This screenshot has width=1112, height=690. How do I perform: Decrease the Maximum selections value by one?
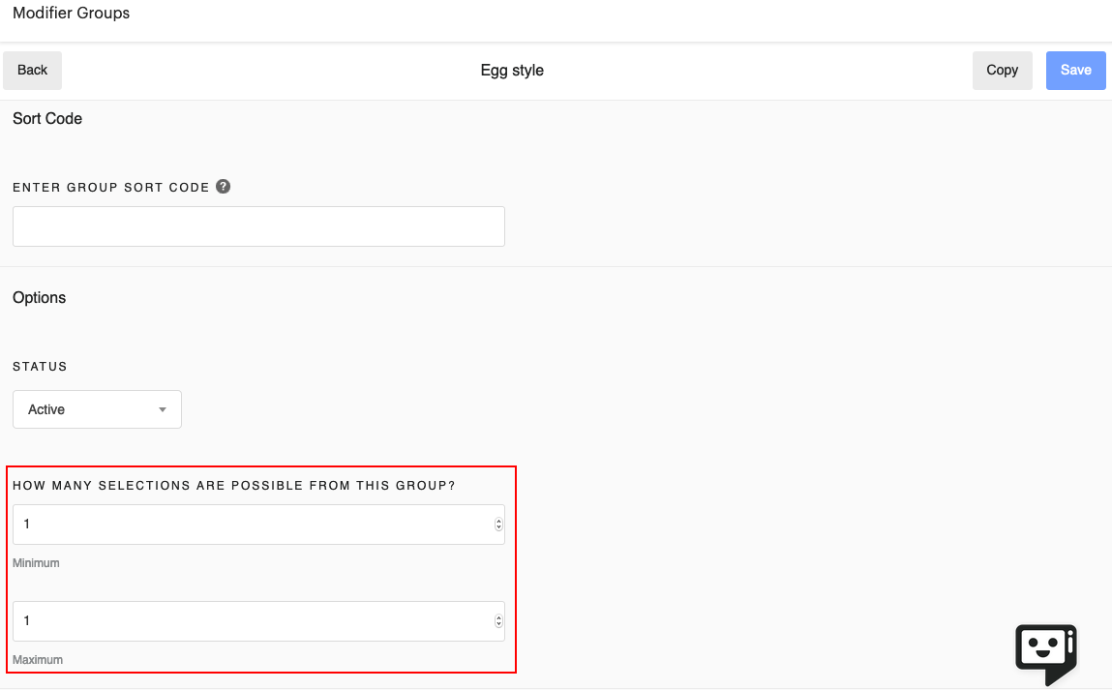pos(498,625)
